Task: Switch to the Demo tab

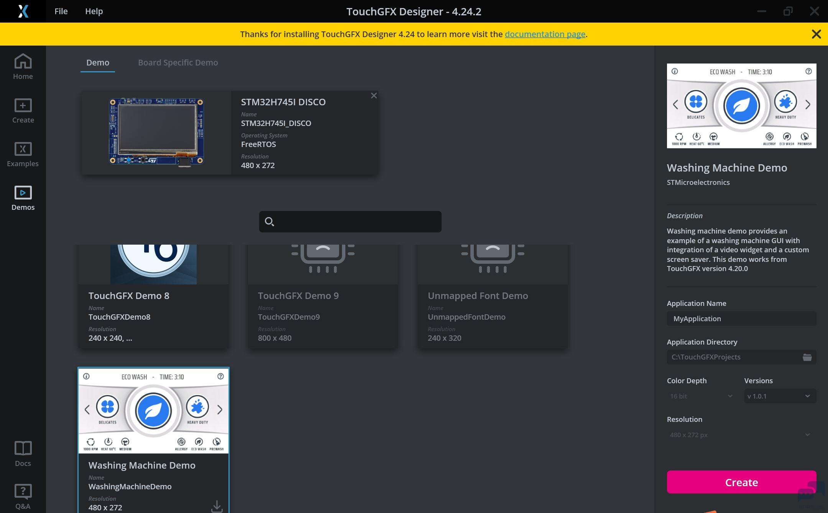Action: coord(98,62)
